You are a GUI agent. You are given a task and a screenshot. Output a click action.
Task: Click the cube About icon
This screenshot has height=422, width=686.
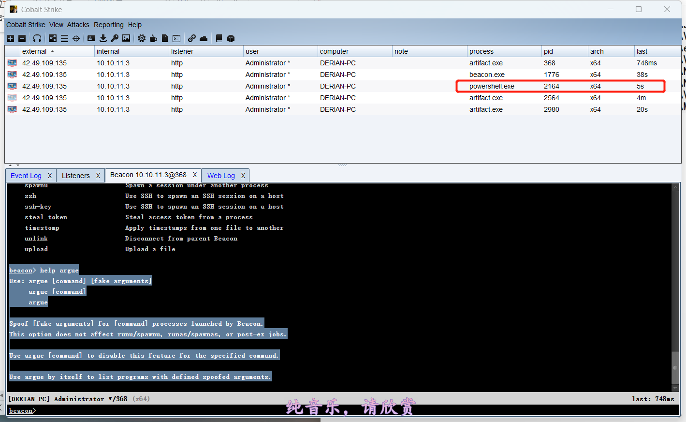pos(231,38)
